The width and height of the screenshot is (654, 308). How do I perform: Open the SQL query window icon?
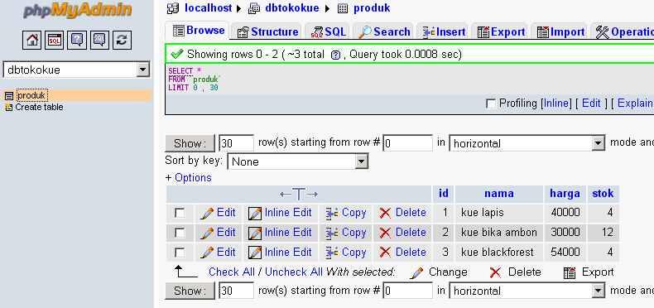click(x=54, y=41)
